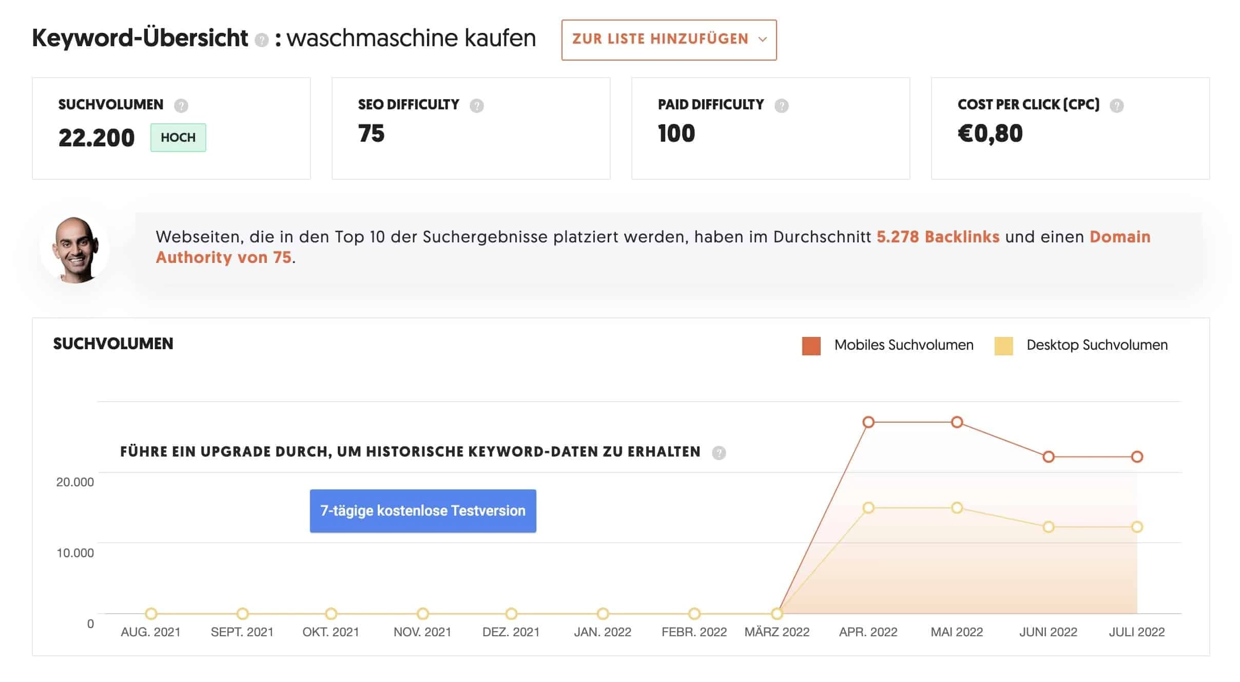
Task: Toggle the green HOCH volume badge
Action: pos(178,137)
